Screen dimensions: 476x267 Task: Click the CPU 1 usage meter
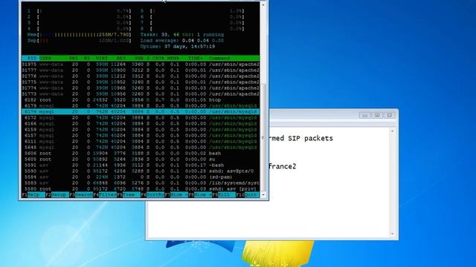click(x=80, y=11)
